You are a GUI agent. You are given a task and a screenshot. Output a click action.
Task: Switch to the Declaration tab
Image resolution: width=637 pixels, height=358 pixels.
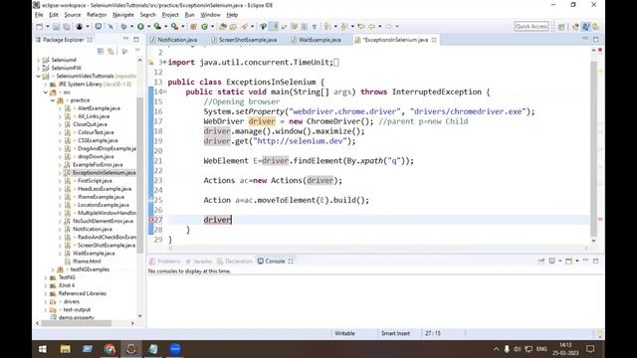[x=235, y=261]
